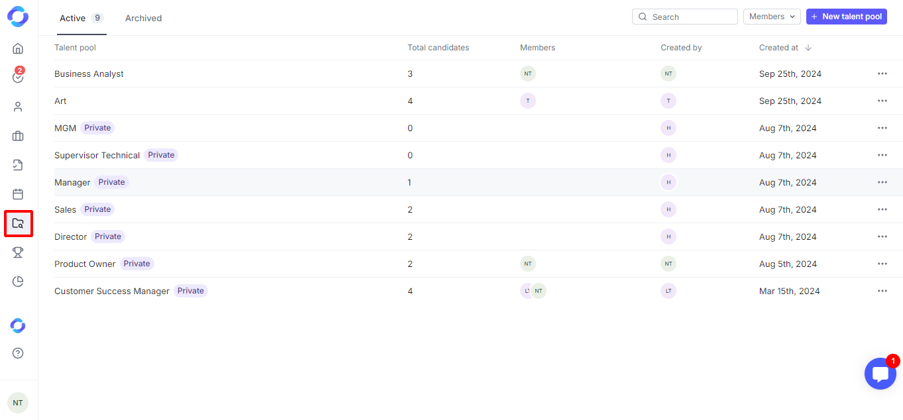Open the tasks icon with badge 2
Image resolution: width=903 pixels, height=420 pixels.
(x=18, y=77)
